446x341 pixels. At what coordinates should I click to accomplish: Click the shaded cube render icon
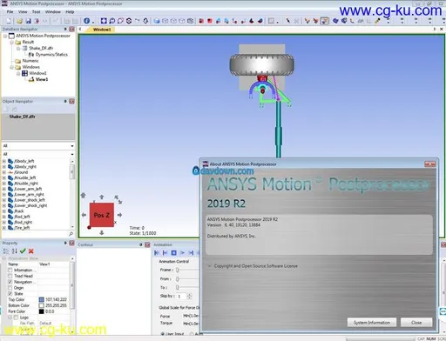[x=157, y=21]
